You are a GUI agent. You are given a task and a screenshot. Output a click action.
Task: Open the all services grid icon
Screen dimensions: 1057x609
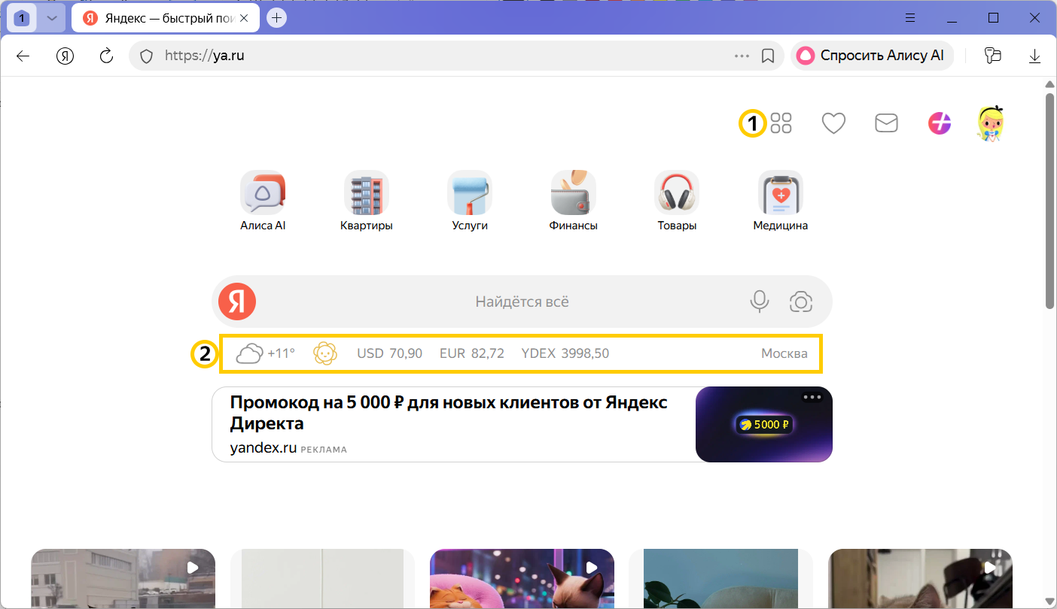tap(781, 123)
